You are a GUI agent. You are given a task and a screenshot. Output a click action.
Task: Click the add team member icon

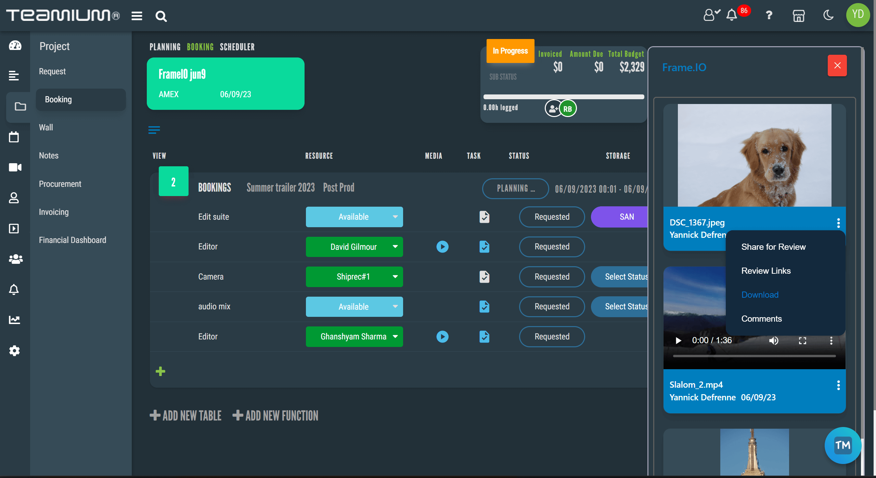(552, 109)
